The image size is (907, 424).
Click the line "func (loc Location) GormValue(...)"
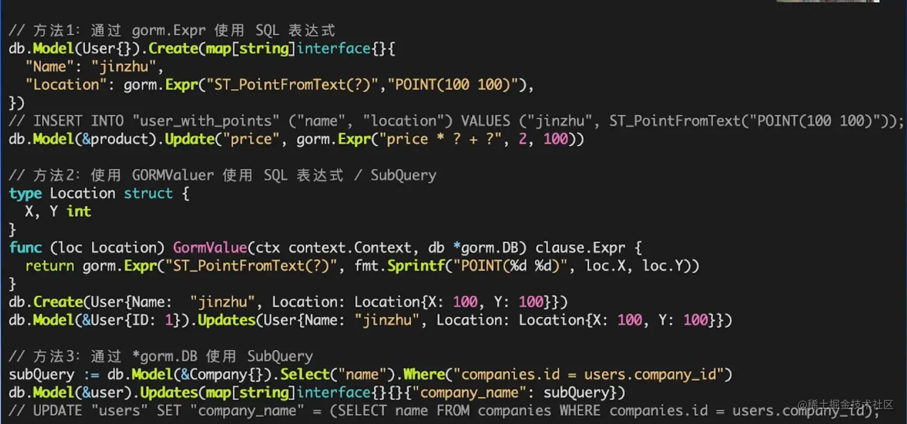[325, 248]
